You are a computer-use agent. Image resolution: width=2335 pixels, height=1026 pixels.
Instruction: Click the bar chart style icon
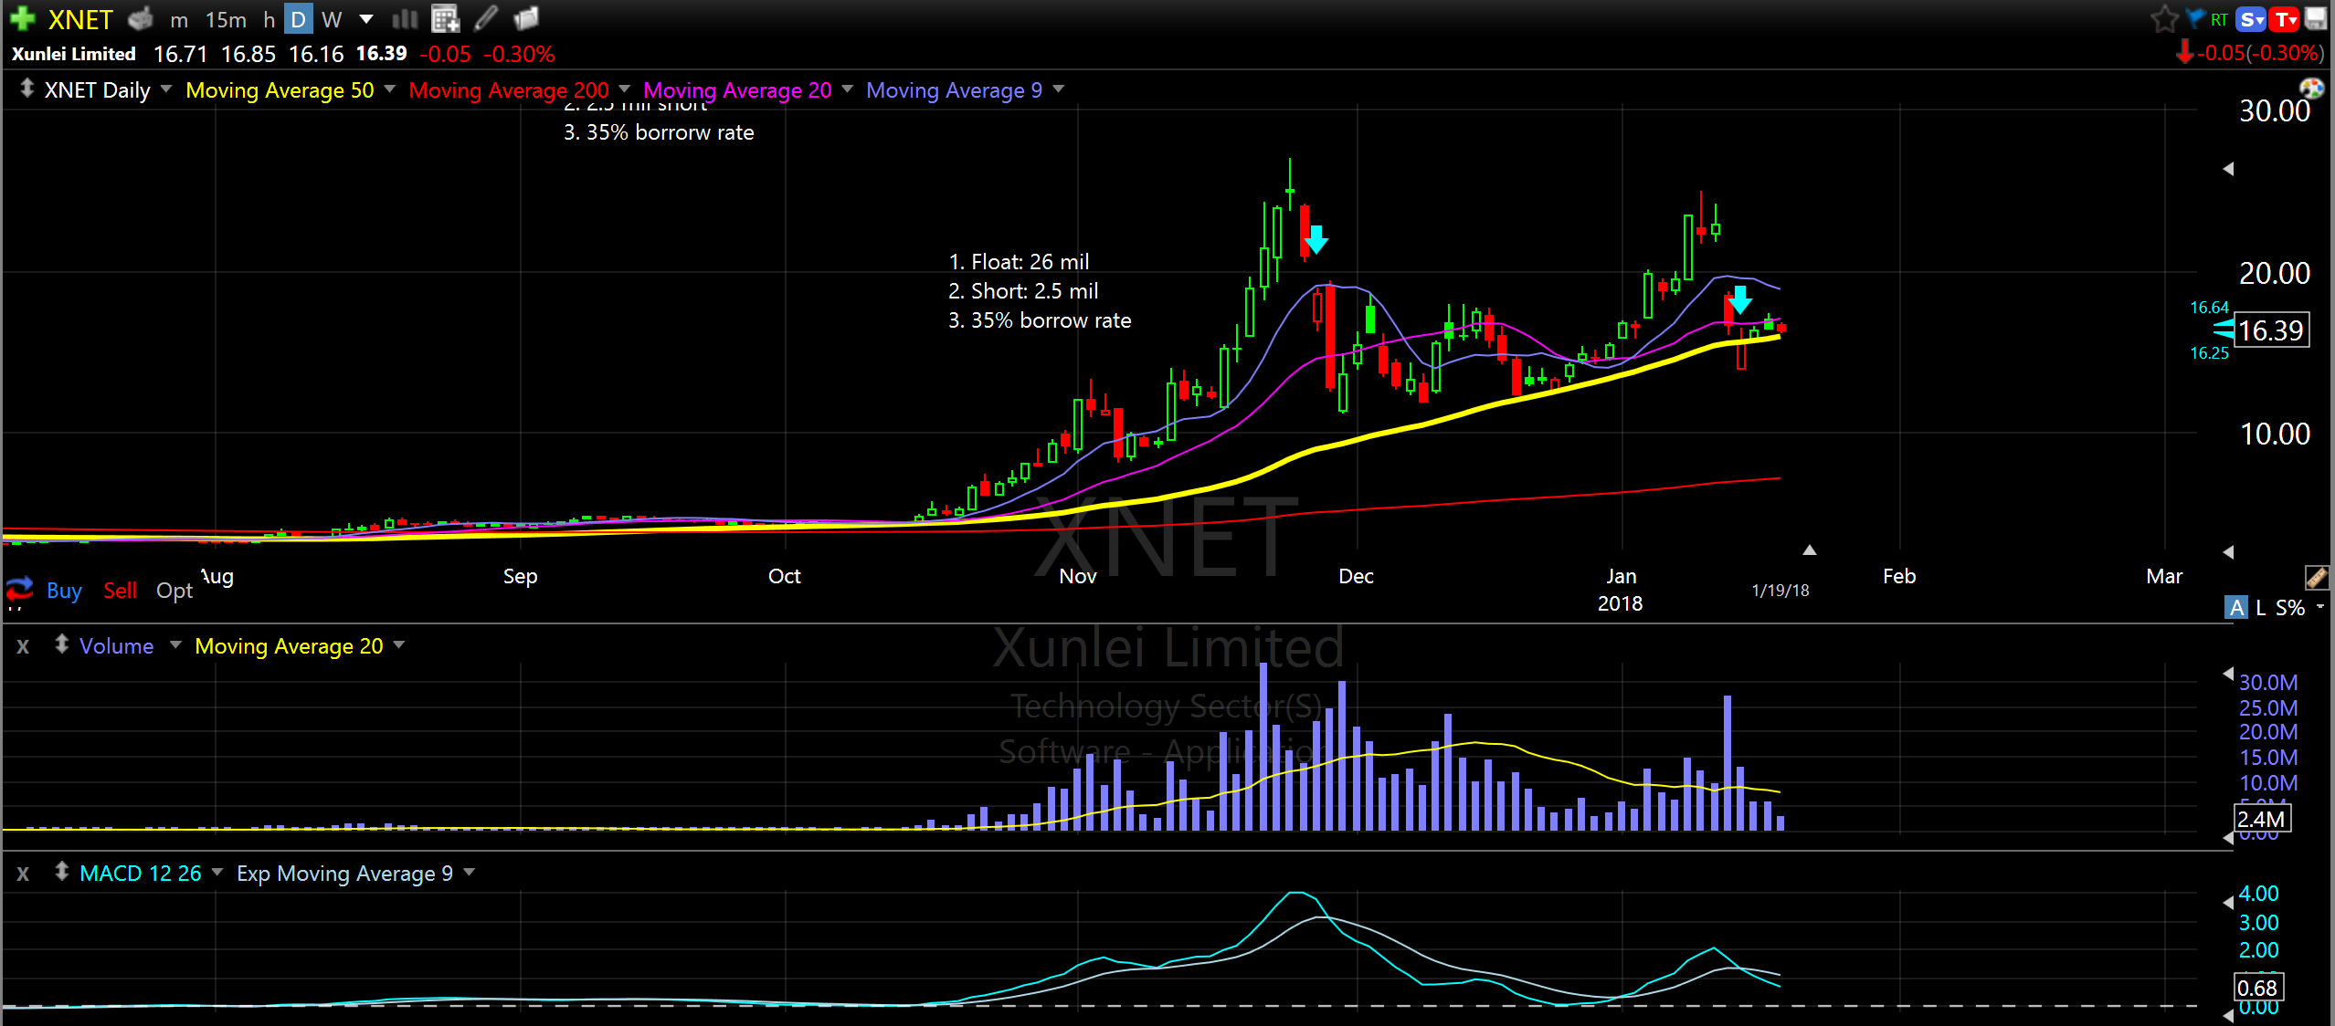click(x=405, y=18)
